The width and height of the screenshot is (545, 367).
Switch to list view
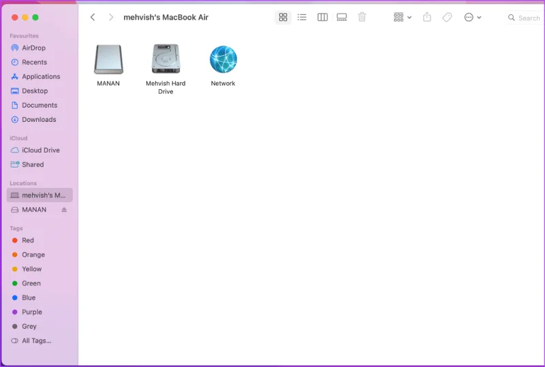click(x=302, y=17)
